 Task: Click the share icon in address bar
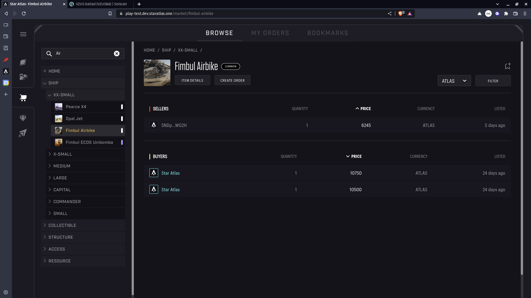(390, 14)
